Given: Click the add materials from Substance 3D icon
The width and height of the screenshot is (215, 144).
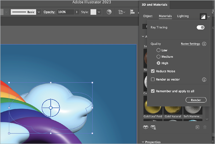Looking at the screenshot, I should 145,127.
